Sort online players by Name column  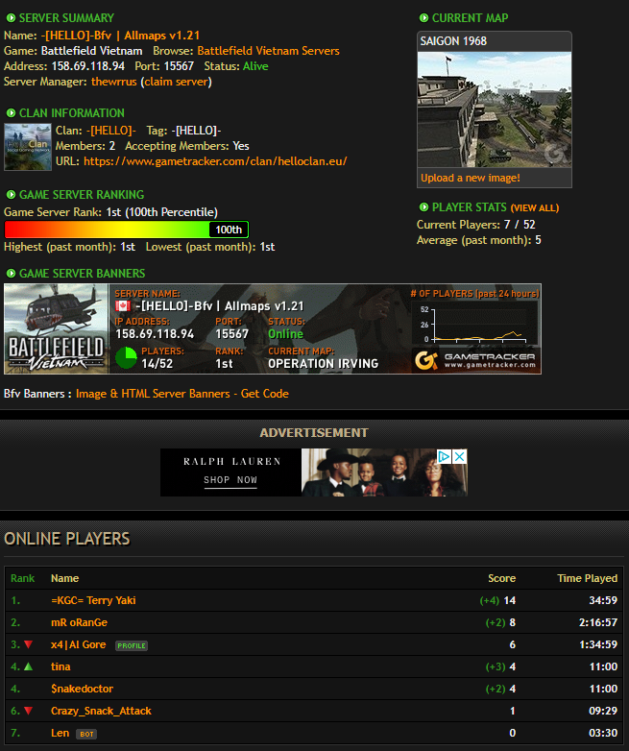click(64, 578)
